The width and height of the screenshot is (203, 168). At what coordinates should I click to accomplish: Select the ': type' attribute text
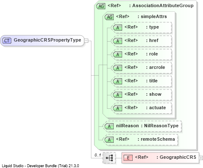(x=152, y=27)
